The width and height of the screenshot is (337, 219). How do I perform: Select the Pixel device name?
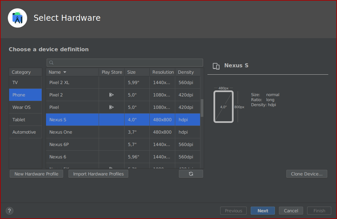point(54,107)
